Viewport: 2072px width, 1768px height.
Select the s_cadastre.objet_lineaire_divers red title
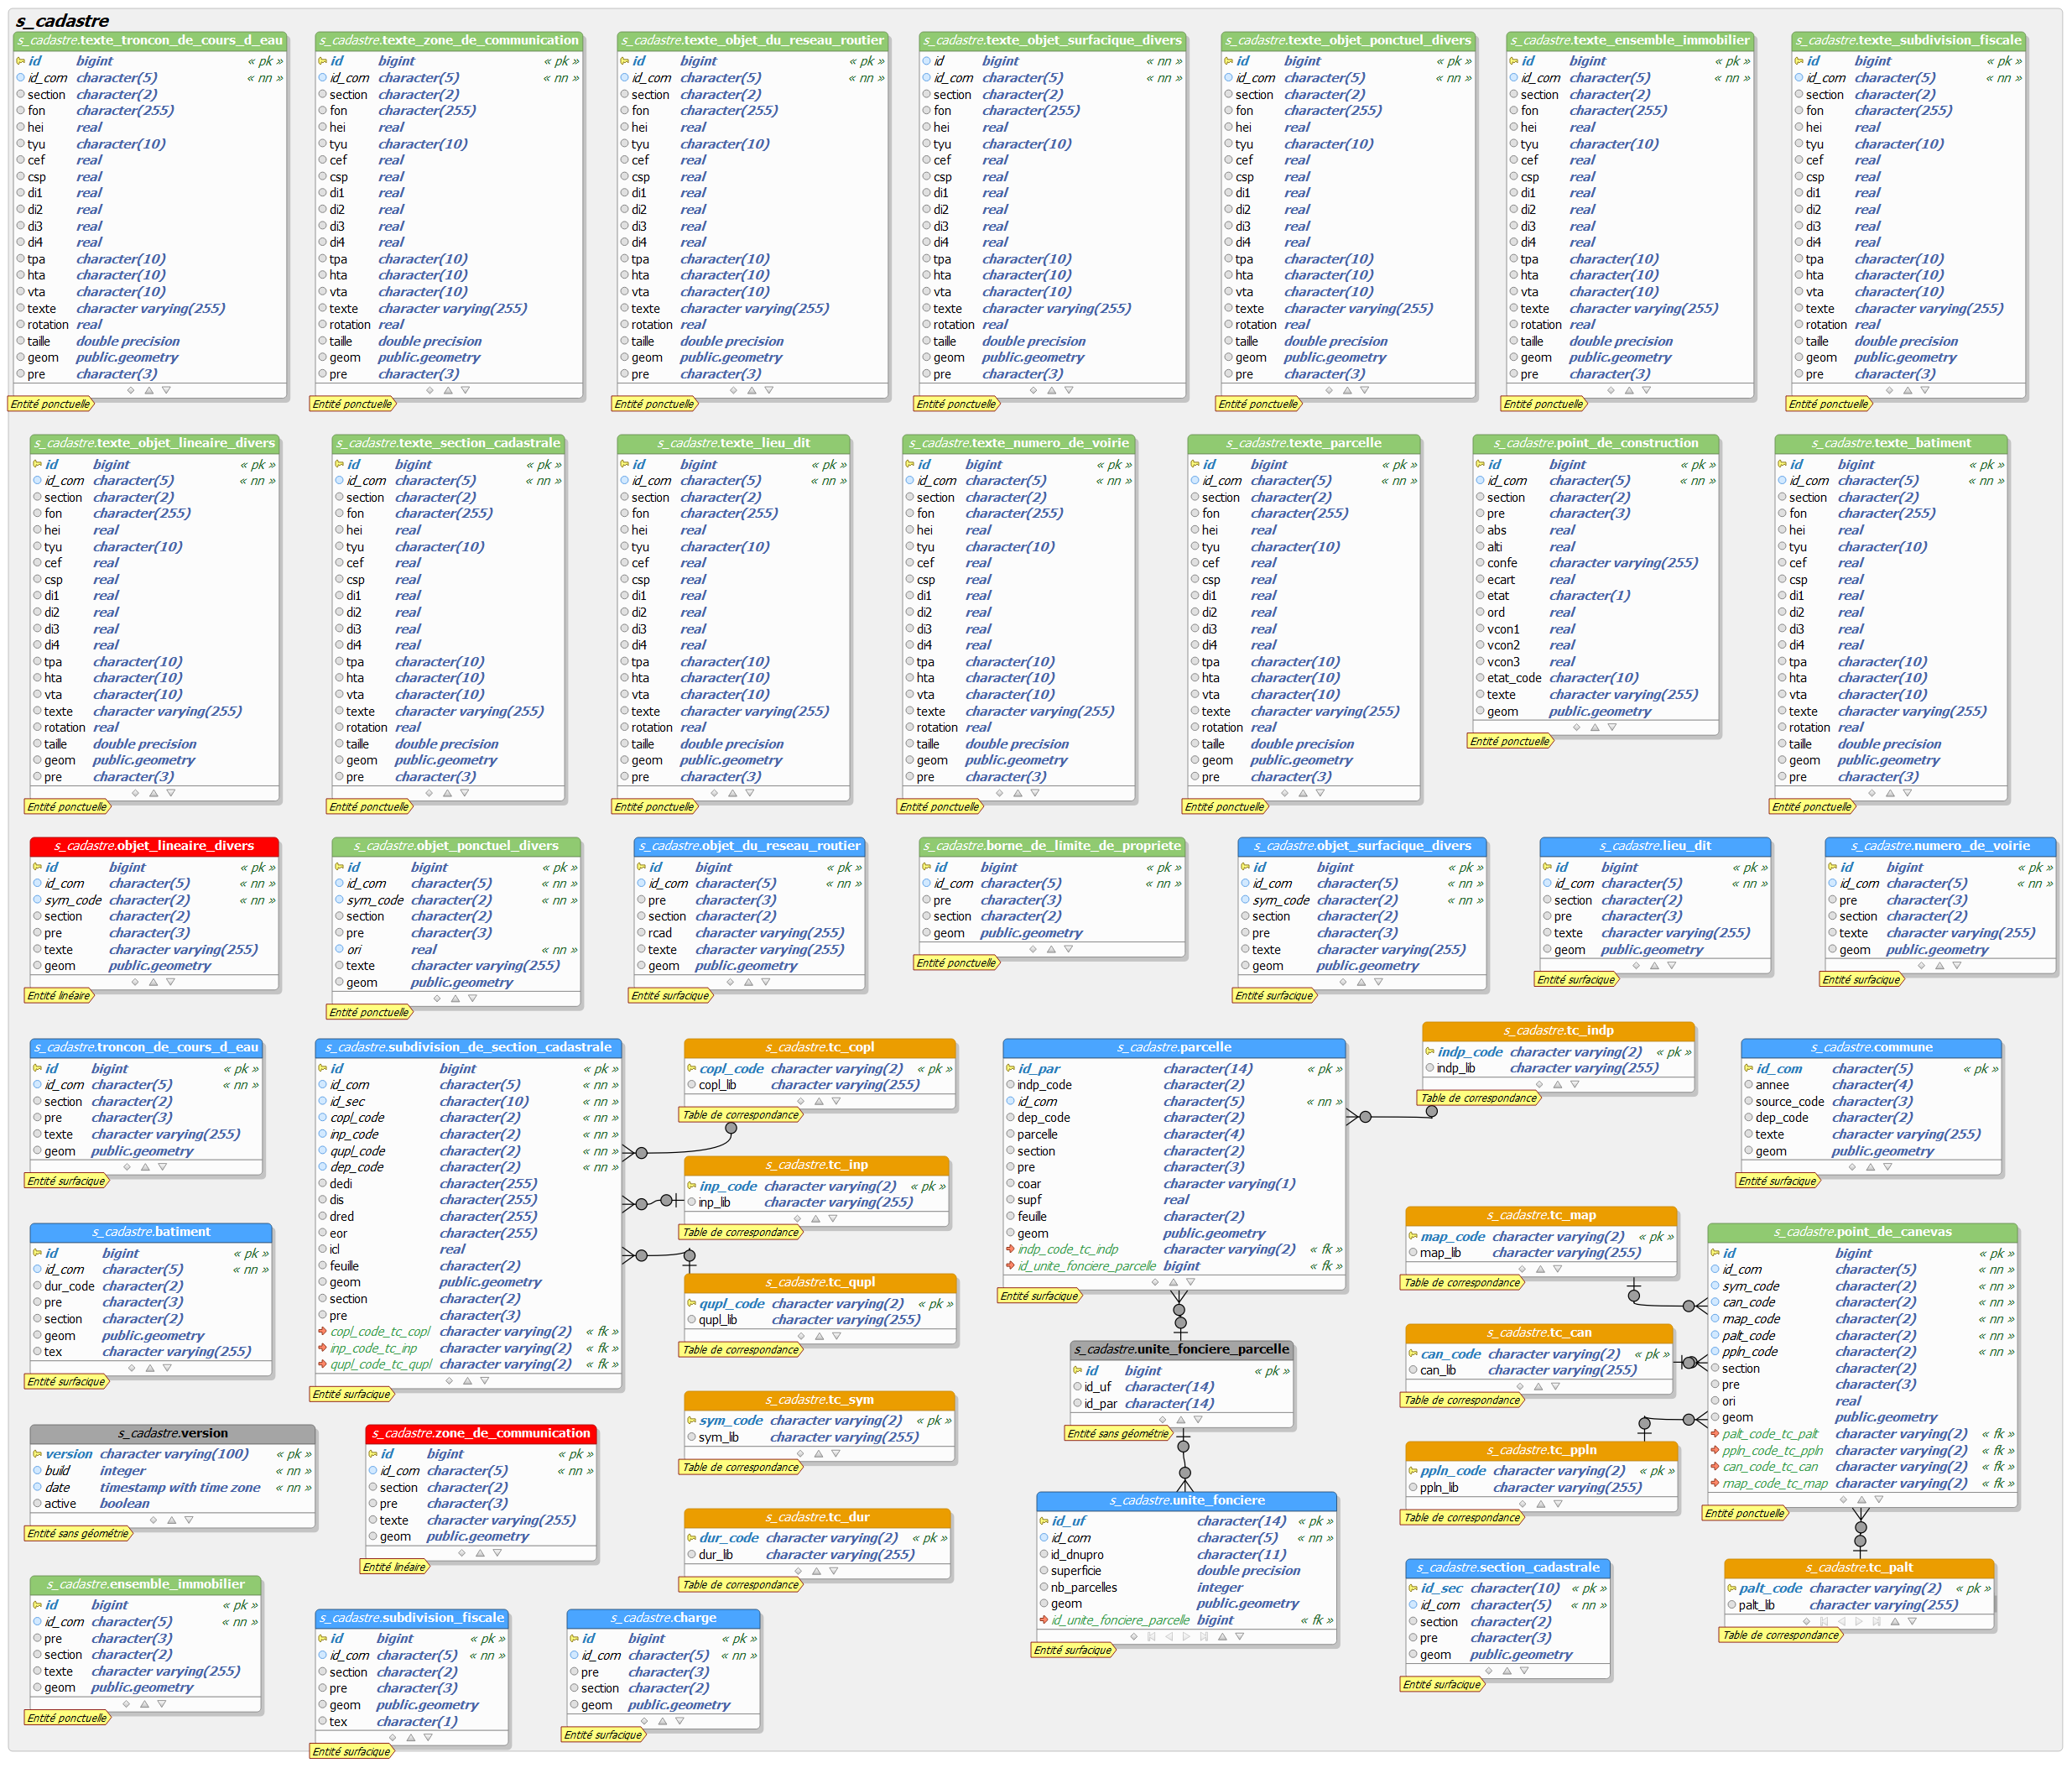point(154,846)
